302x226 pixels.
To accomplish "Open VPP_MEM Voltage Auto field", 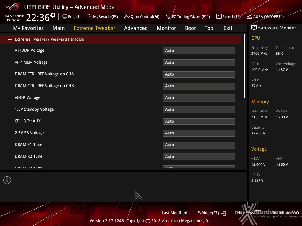I will click(199, 62).
